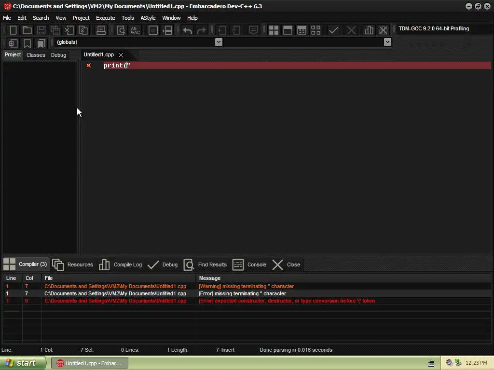Click the Run window toolbar icon
The image size is (494, 370).
pos(288,30)
